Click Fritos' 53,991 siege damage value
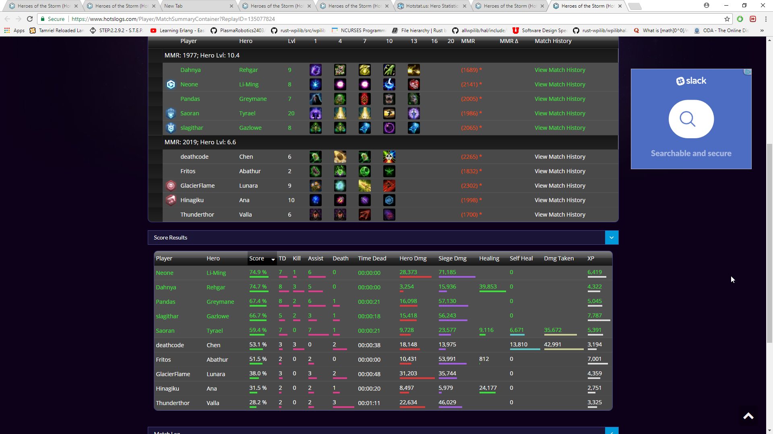The width and height of the screenshot is (773, 434). pyautogui.click(x=447, y=359)
